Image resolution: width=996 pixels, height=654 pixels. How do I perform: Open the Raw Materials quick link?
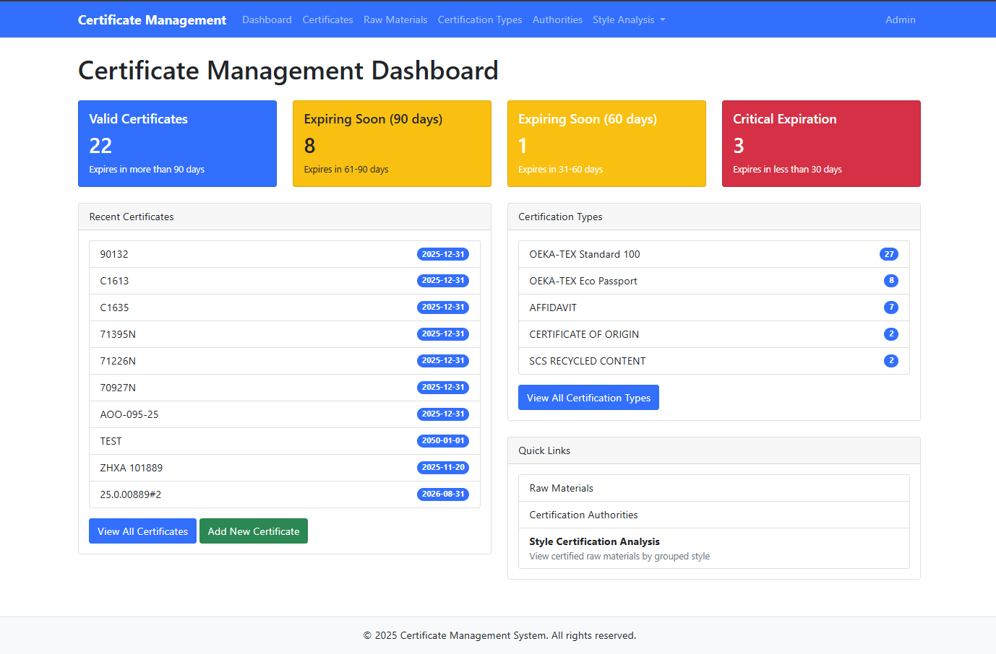[x=561, y=488]
